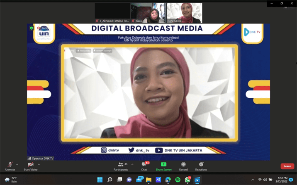297x185 pixels.
Task: Open the Reactions menu
Action: [201, 165]
